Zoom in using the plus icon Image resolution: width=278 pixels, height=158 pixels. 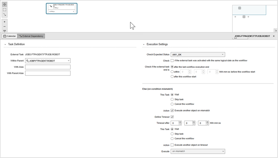pos(4,22)
